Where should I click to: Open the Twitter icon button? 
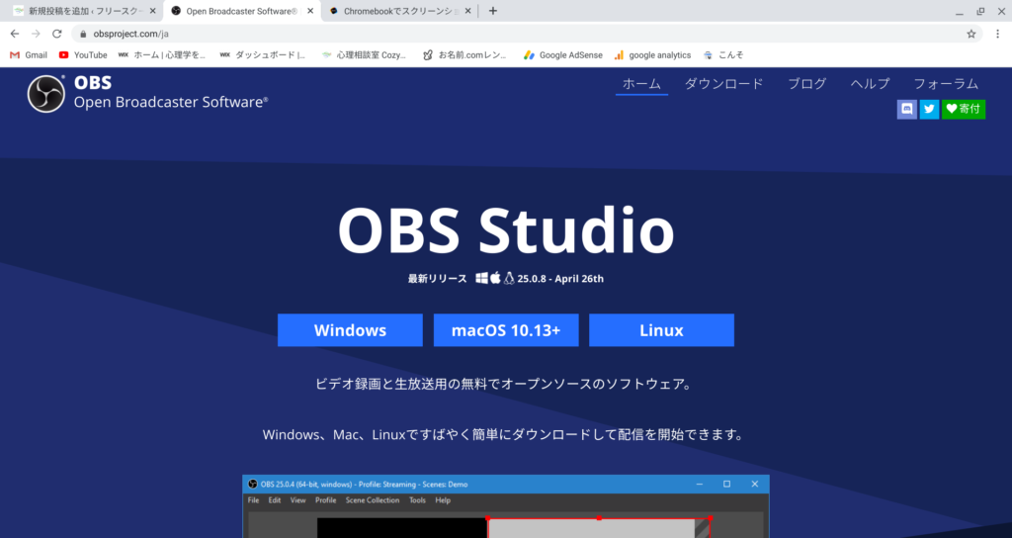pos(929,109)
